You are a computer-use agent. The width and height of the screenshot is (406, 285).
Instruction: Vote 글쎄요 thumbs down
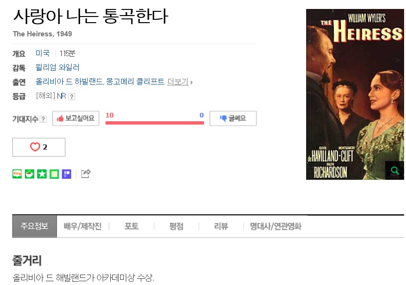(233, 118)
